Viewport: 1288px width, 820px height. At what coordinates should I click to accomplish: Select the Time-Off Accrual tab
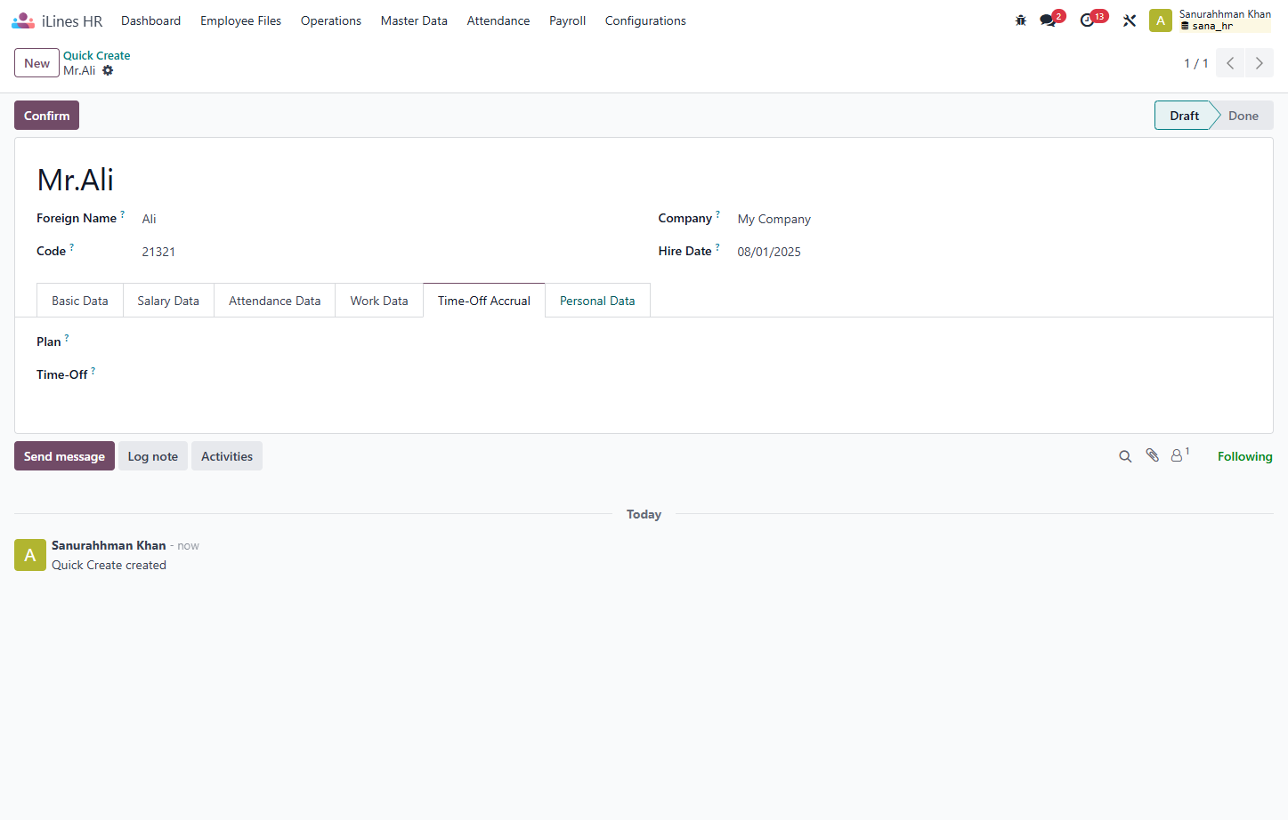pyautogui.click(x=484, y=301)
